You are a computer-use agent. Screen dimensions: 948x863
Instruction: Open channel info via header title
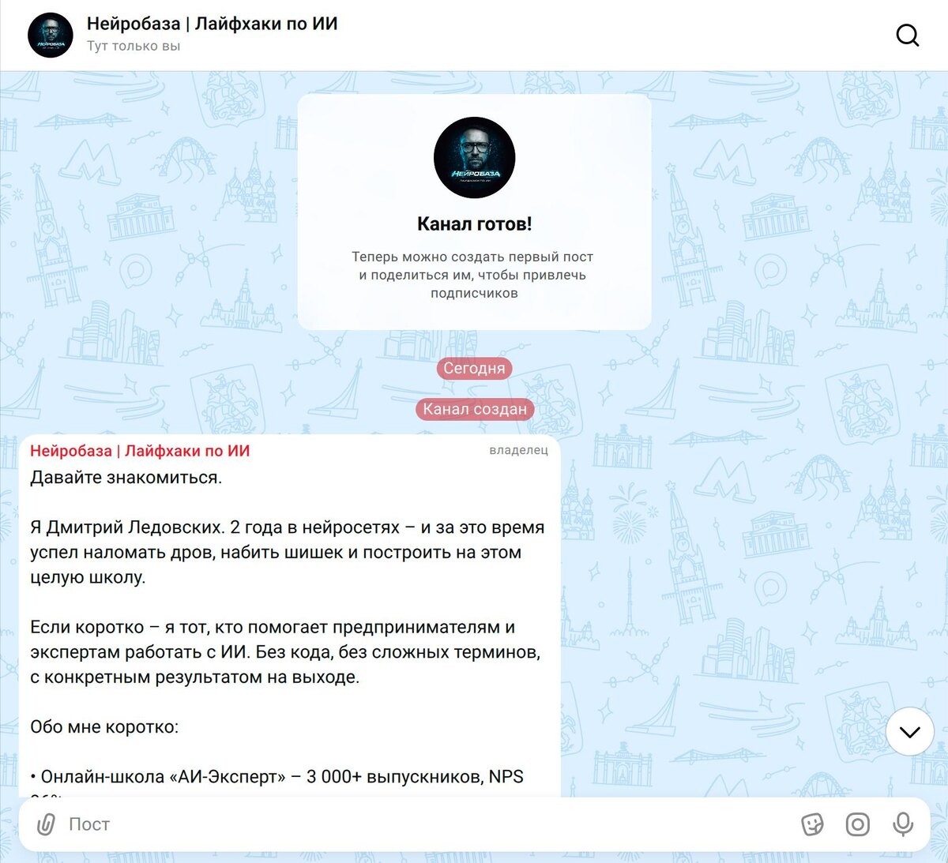point(213,24)
